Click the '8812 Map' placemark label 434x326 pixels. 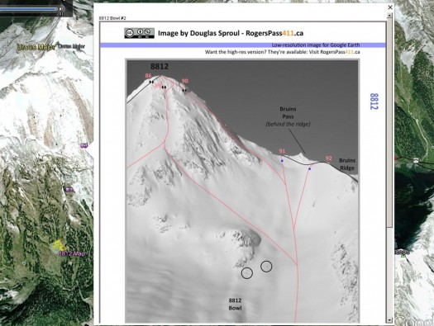point(72,253)
